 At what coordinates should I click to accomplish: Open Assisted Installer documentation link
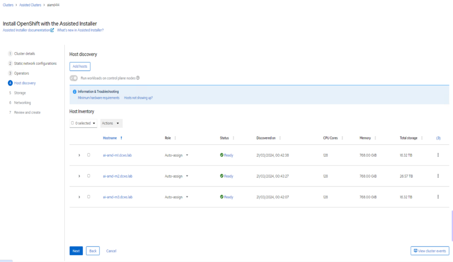point(26,30)
